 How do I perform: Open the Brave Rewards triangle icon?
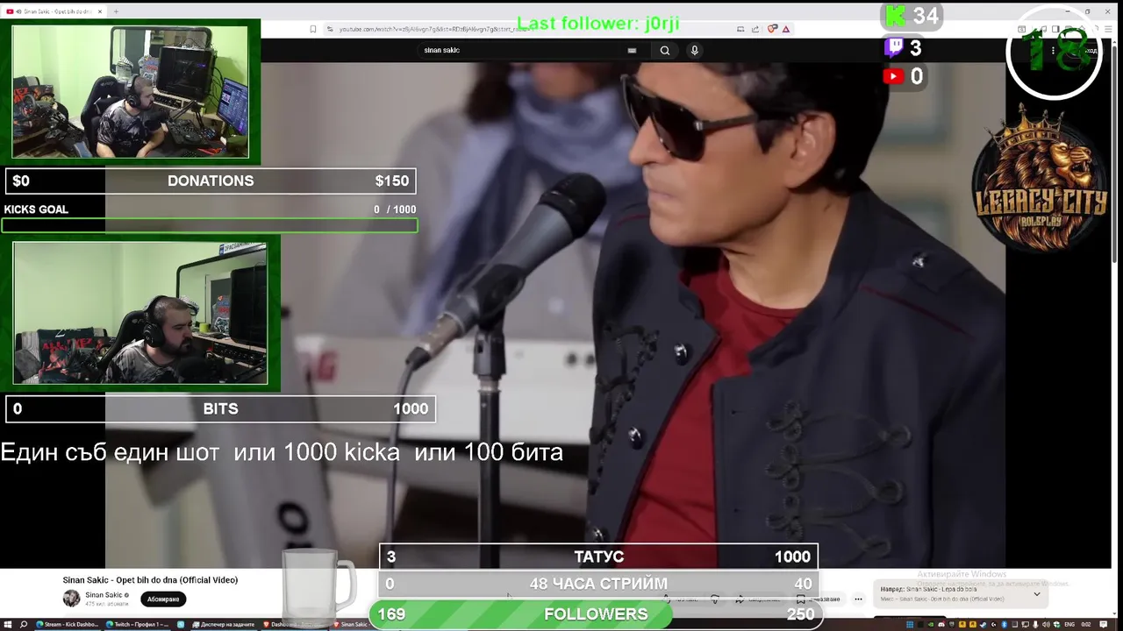point(786,29)
